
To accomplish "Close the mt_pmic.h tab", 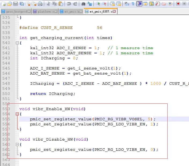I will [81, 11].
